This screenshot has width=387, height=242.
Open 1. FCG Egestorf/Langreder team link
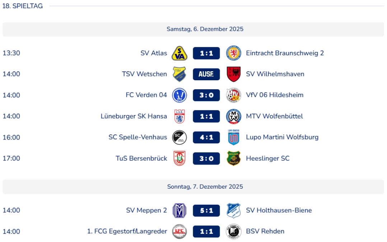click(127, 232)
